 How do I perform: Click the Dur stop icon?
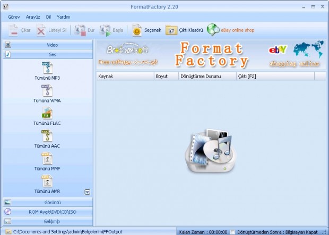tap(80, 30)
